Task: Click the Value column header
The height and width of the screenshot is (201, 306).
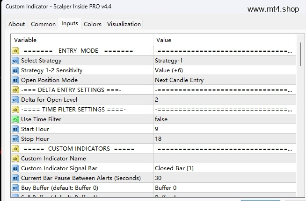Action: click(225, 40)
